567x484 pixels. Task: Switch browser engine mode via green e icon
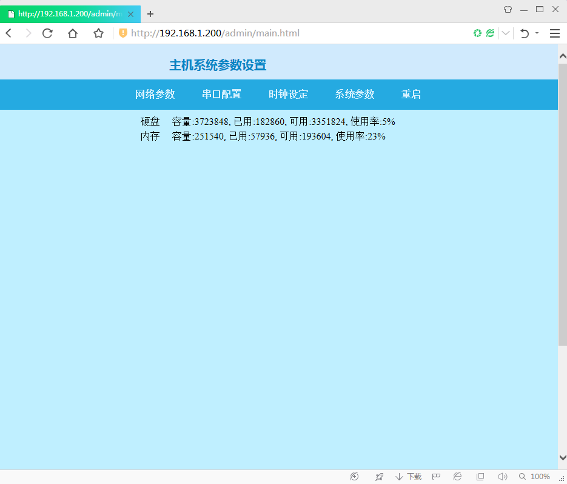(x=490, y=33)
